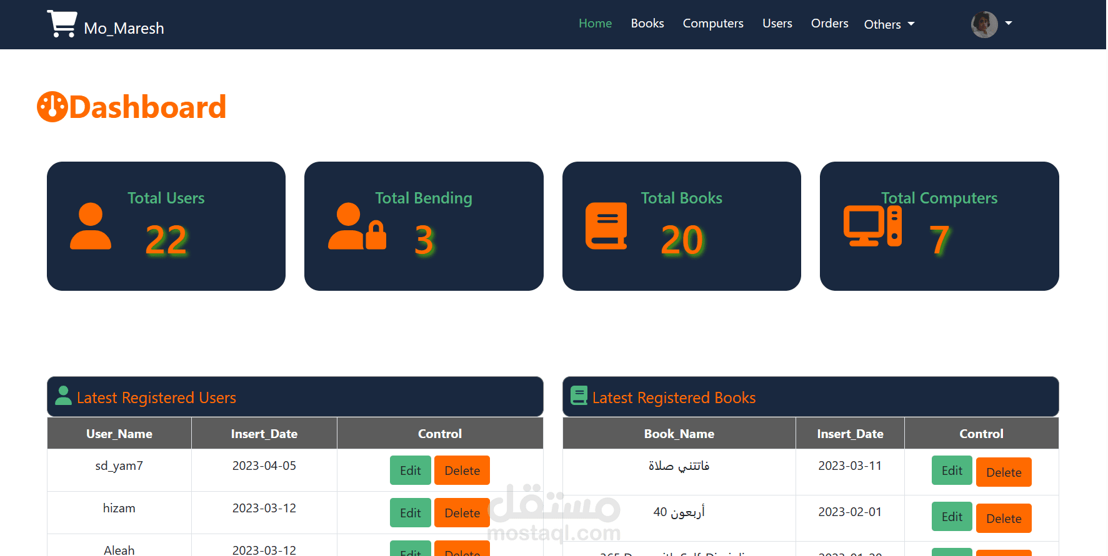
Task: Edit the book dated 2023-02-01
Action: coord(952,517)
